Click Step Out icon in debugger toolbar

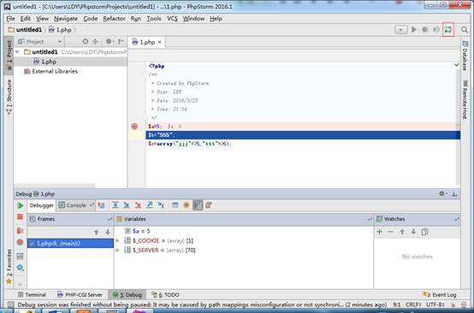coord(150,205)
